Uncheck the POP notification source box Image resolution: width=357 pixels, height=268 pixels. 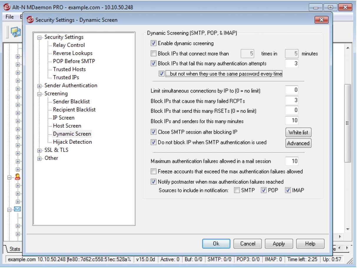263,190
